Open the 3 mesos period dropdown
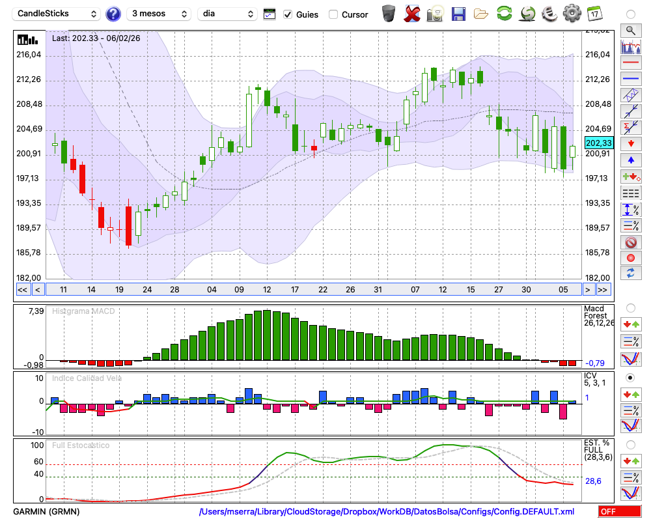The height and width of the screenshot is (521, 651). click(159, 14)
